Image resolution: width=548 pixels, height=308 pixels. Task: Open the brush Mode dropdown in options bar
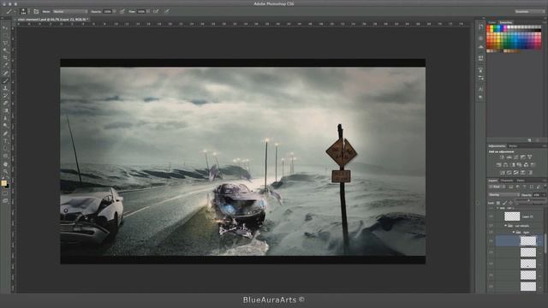(x=70, y=11)
